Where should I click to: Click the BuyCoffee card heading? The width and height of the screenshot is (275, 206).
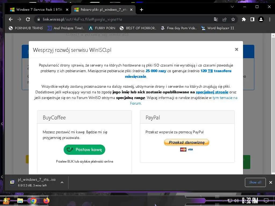(x=54, y=117)
